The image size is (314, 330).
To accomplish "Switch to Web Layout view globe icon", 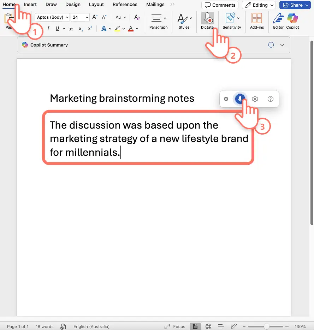I will coord(208,326).
